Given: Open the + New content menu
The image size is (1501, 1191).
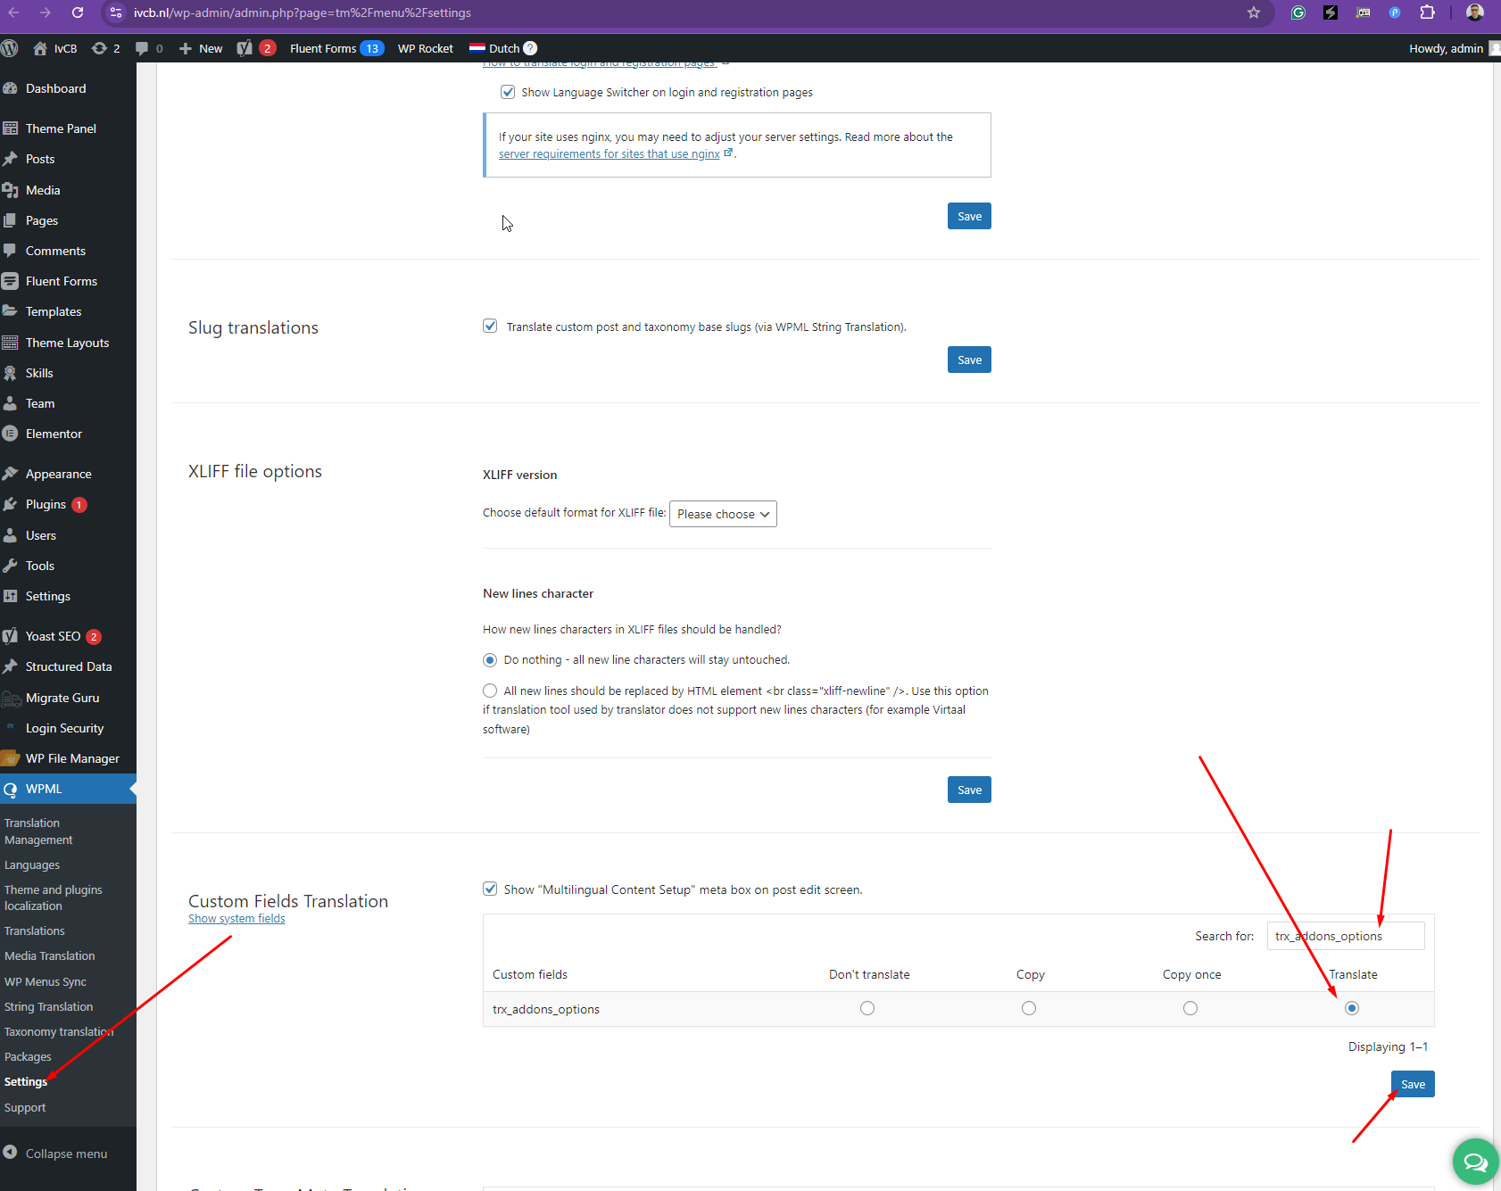Looking at the screenshot, I should click(201, 48).
